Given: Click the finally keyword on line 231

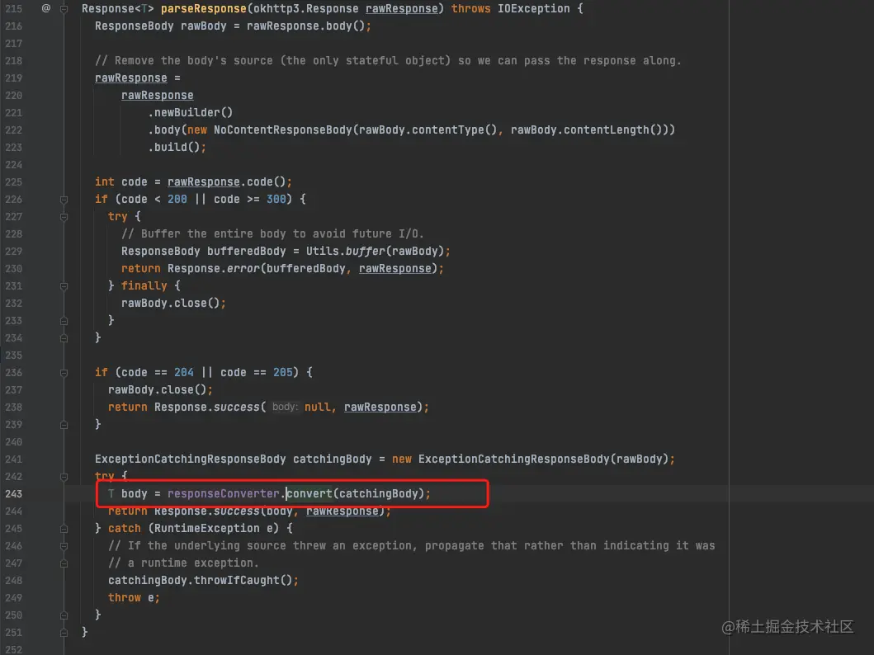Looking at the screenshot, I should [x=144, y=285].
